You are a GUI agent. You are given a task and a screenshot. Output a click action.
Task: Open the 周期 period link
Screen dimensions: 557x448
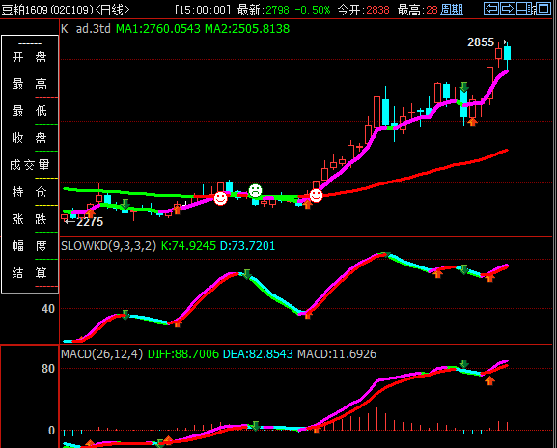tap(452, 10)
